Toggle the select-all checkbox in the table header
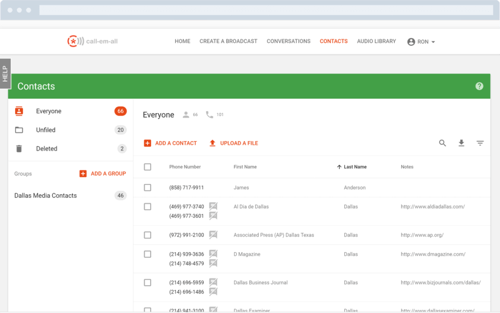500x313 pixels. (x=147, y=167)
